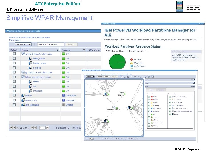Image resolution: width=206 pixels, height=154 pixels.
Task: Go to first page in table pager
Action: pos(11,127)
